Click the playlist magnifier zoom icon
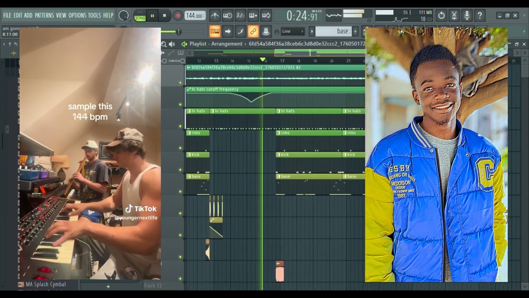Viewport: 529px width, 298px height. 164,44
